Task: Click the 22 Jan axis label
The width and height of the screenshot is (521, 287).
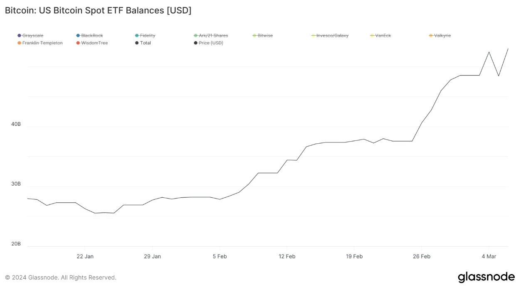Action: point(85,256)
